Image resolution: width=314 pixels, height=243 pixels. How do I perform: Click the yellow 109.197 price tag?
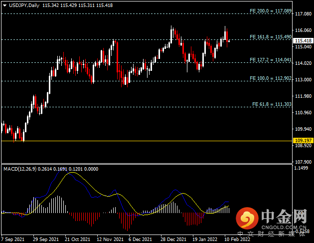click(303, 141)
